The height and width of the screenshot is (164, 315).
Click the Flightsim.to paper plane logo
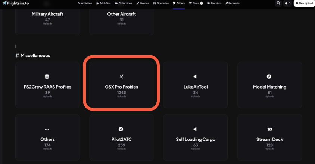tap(4, 3)
